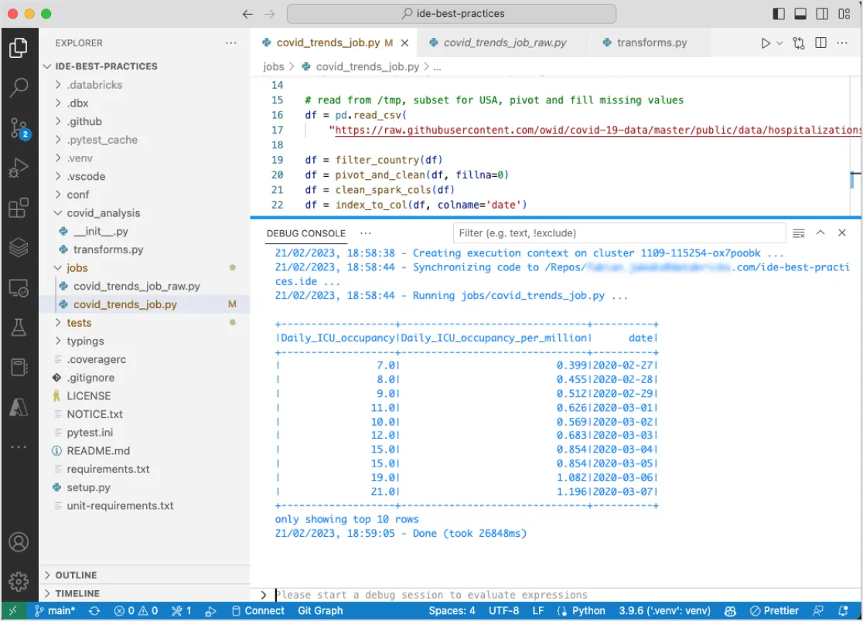Collapse the covid_analysis folder
This screenshot has height=621, width=863.
pyautogui.click(x=103, y=213)
